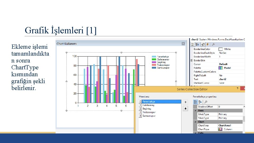Viewport: 254px width, 143px height.
Task: Click scroll-up arrow in Fenerbahçe properties grid
Action: tap(244, 106)
